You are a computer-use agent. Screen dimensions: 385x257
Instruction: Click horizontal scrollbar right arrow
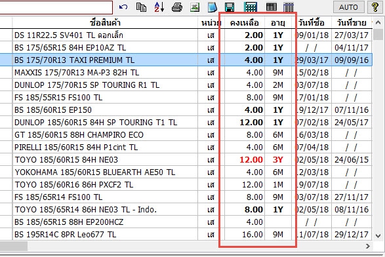click(x=367, y=246)
